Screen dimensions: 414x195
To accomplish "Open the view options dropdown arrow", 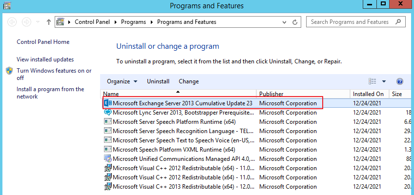I will (384, 81).
